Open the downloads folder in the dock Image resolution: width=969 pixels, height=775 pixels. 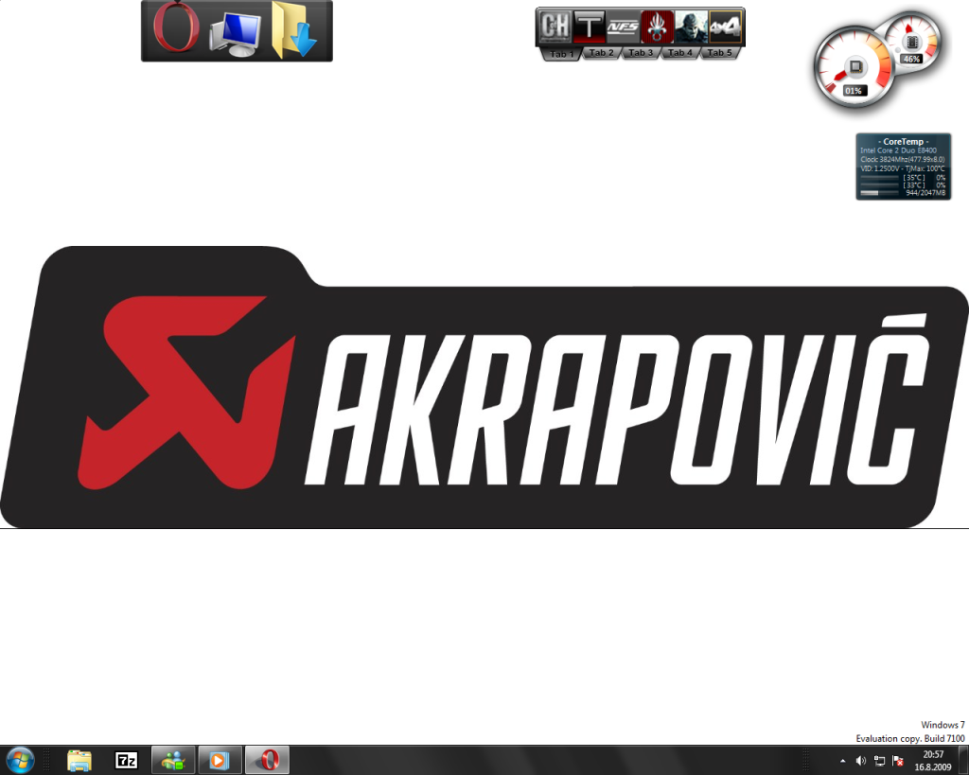(x=293, y=31)
